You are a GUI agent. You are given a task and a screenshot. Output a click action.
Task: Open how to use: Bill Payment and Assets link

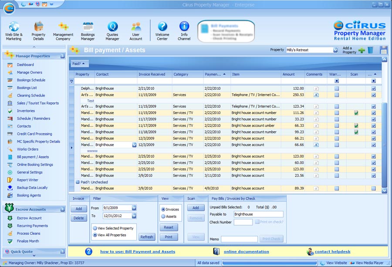click(138, 251)
